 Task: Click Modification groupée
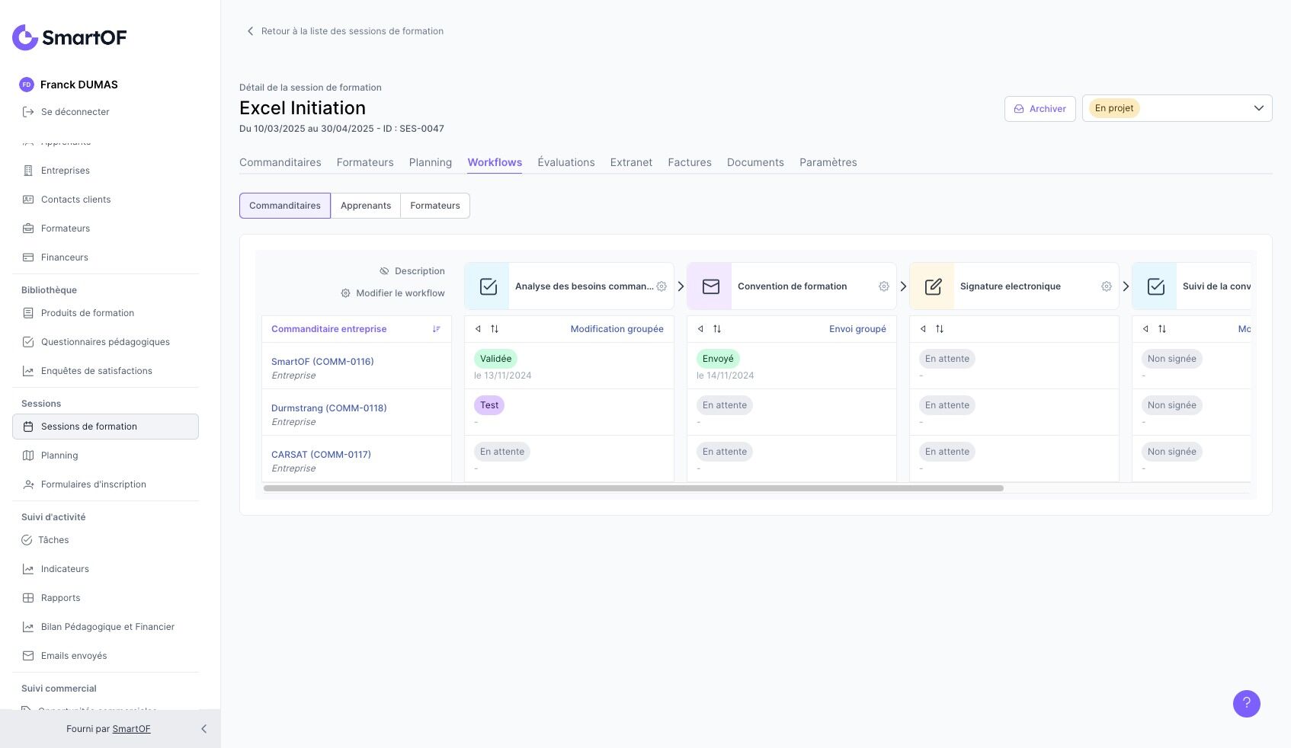pyautogui.click(x=617, y=329)
